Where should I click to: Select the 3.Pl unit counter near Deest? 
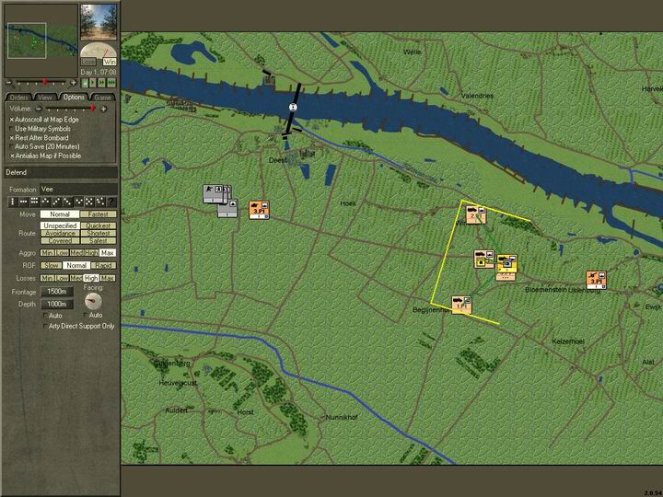click(x=259, y=210)
